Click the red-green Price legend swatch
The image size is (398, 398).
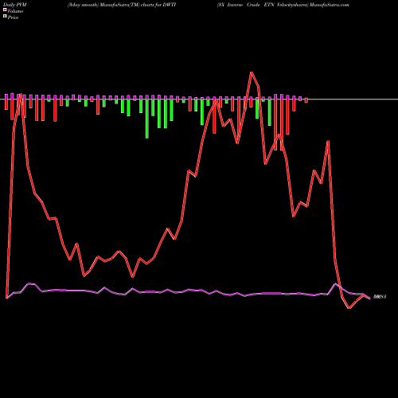click(5, 17)
